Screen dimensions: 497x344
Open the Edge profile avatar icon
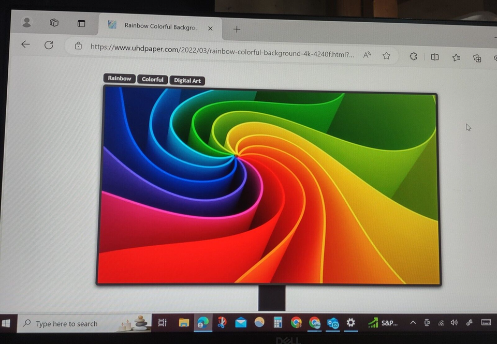point(26,23)
